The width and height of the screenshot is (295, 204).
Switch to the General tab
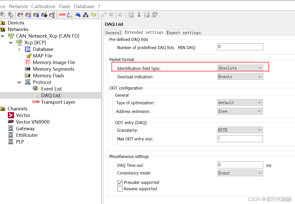coord(113,33)
